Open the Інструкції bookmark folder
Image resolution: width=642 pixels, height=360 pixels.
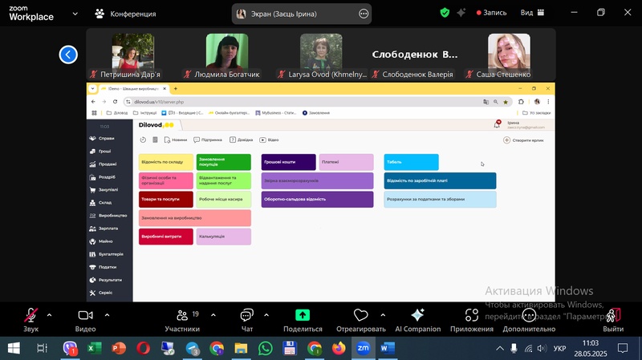click(145, 113)
